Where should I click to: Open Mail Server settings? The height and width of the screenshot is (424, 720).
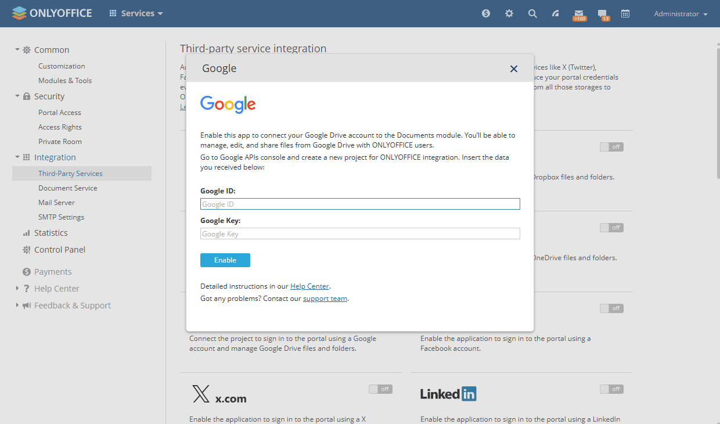coord(56,203)
